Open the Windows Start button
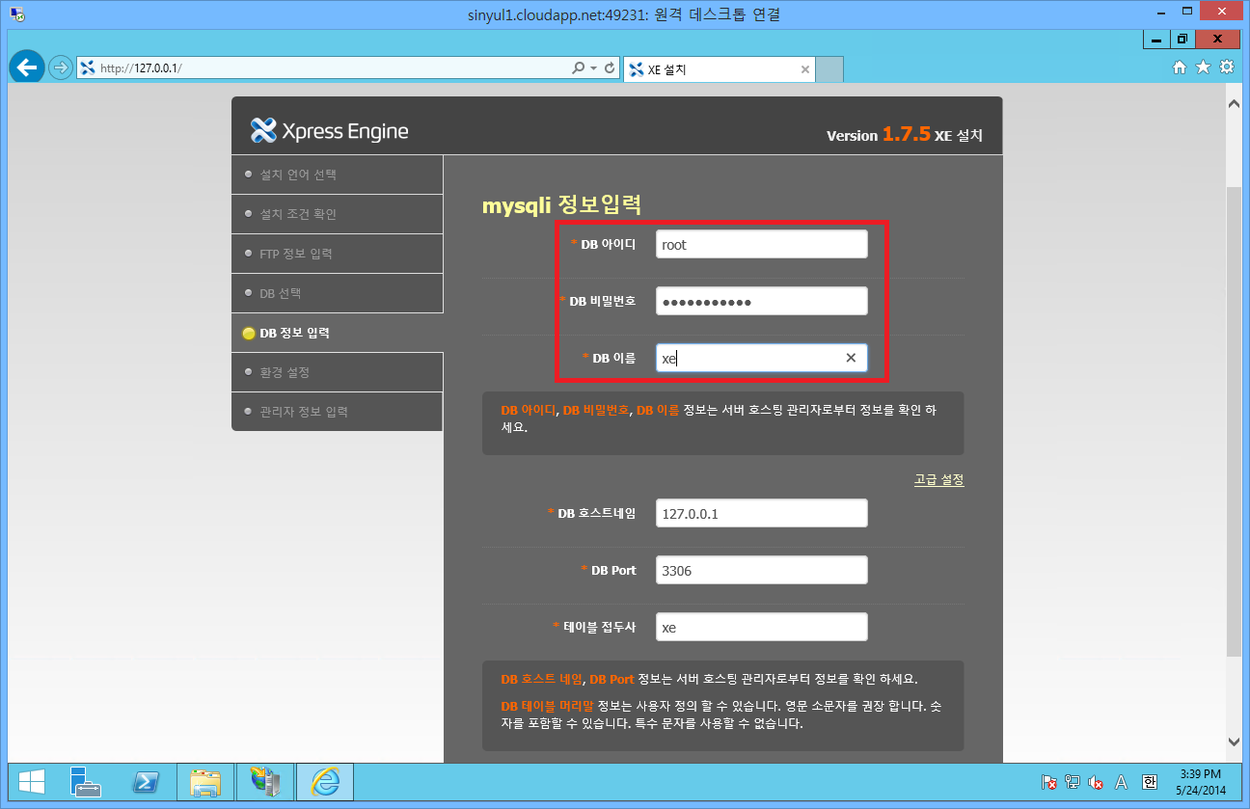The image size is (1250, 809). (31, 782)
